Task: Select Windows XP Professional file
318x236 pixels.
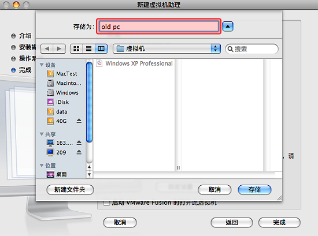Action: tap(134, 63)
